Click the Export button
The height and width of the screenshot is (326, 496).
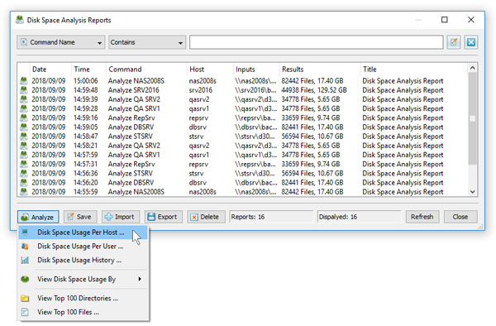(163, 217)
